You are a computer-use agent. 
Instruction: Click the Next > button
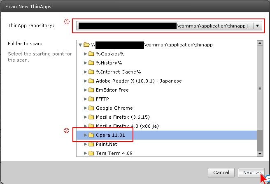[x=251, y=172]
